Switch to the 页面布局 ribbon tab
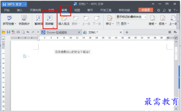The image size is (181, 111). click(35, 10)
